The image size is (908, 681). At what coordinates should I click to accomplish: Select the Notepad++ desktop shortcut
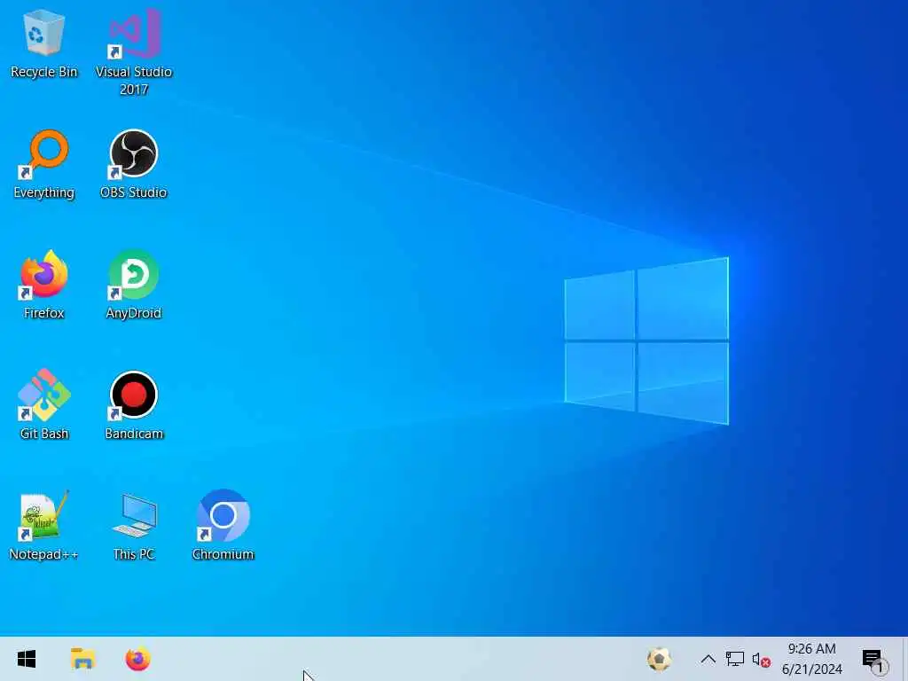coord(44,526)
